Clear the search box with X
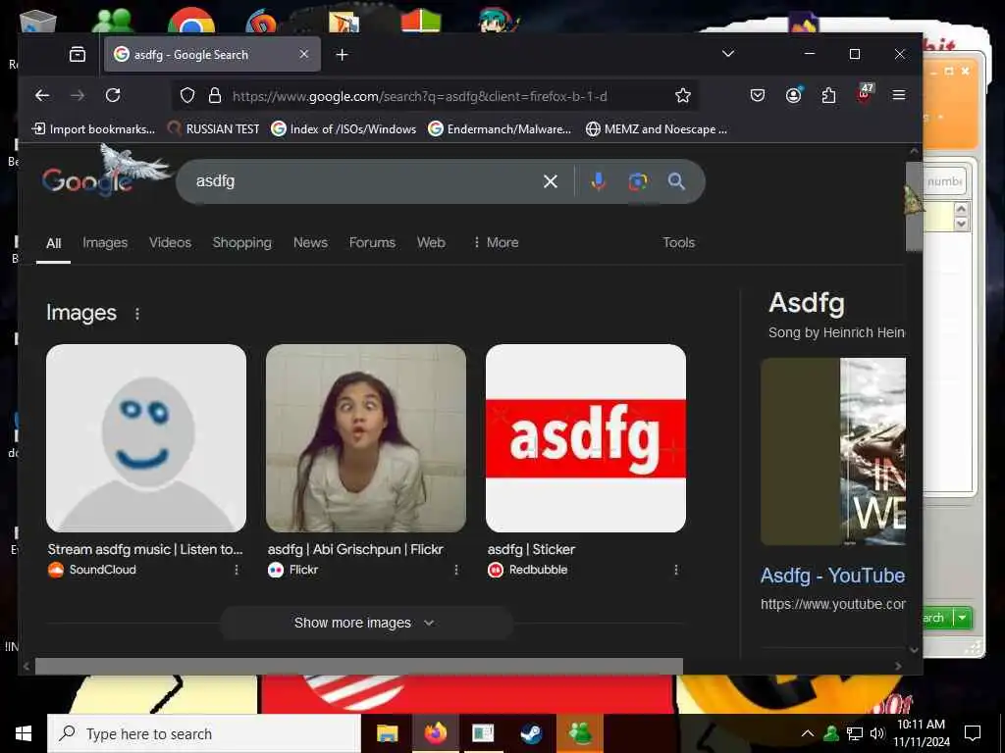 point(551,181)
